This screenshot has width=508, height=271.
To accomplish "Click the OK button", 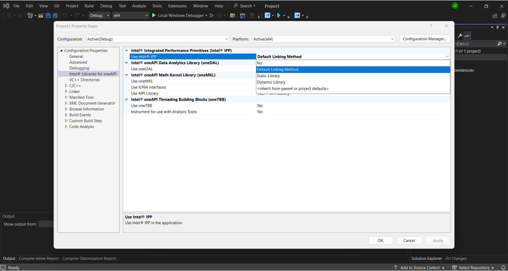I will tap(380, 241).
